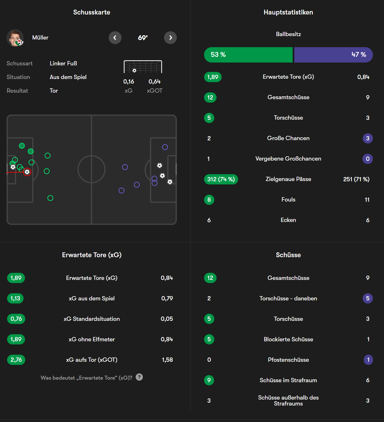The width and height of the screenshot is (384, 422).
Task: Select the leftmost purple shot circle on pitch
Action: click(x=121, y=191)
